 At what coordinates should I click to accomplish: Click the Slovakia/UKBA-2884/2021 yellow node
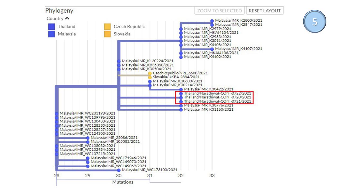click(150, 77)
